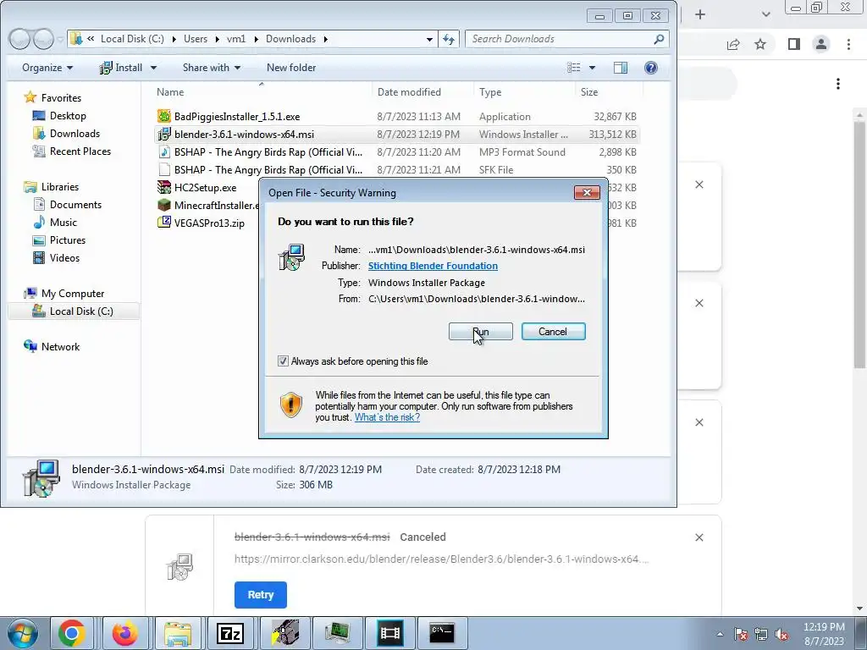867x650 pixels.
Task: Select the HC2Setup.exe file icon
Action: point(164,187)
